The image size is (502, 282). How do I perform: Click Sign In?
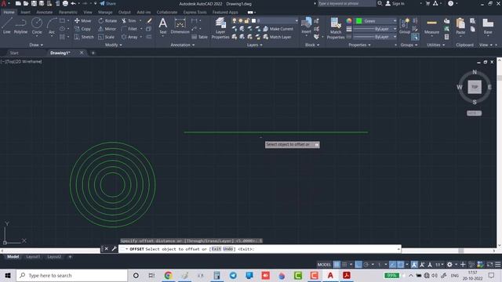(395, 3)
